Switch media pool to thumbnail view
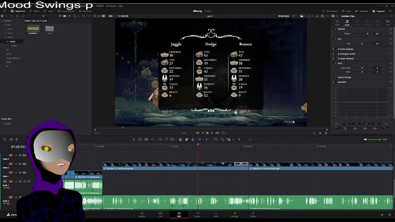Image resolution: width=395 pixels, height=222 pixels. 64,16
